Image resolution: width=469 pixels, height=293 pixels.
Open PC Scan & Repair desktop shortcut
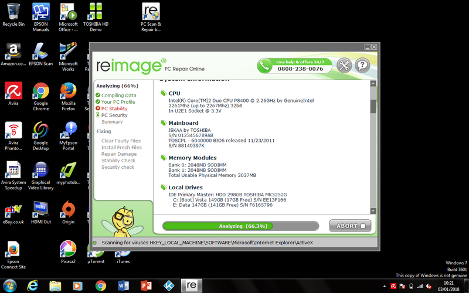pos(151,18)
